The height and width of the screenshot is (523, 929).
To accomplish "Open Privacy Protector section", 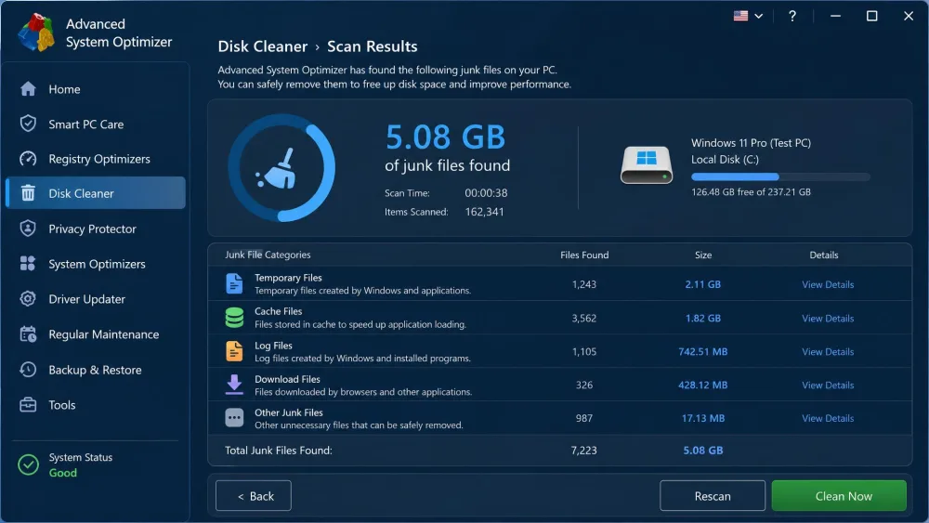I will pyautogui.click(x=96, y=229).
